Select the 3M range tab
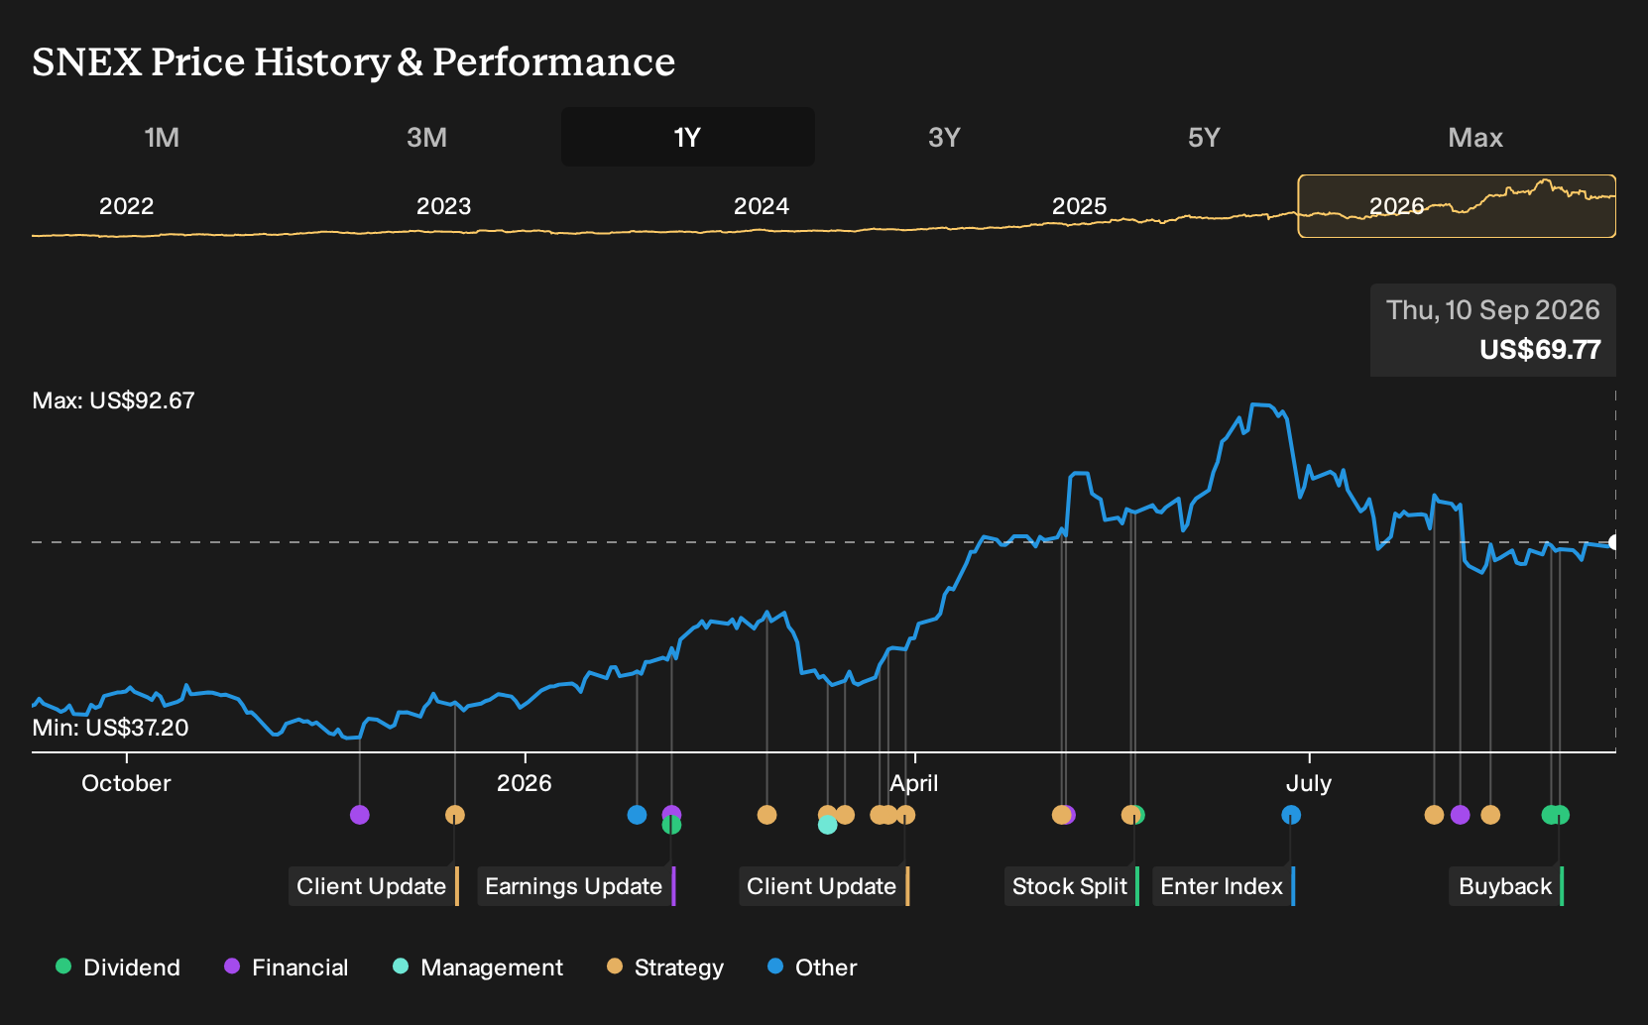This screenshot has width=1648, height=1025. pyautogui.click(x=426, y=137)
